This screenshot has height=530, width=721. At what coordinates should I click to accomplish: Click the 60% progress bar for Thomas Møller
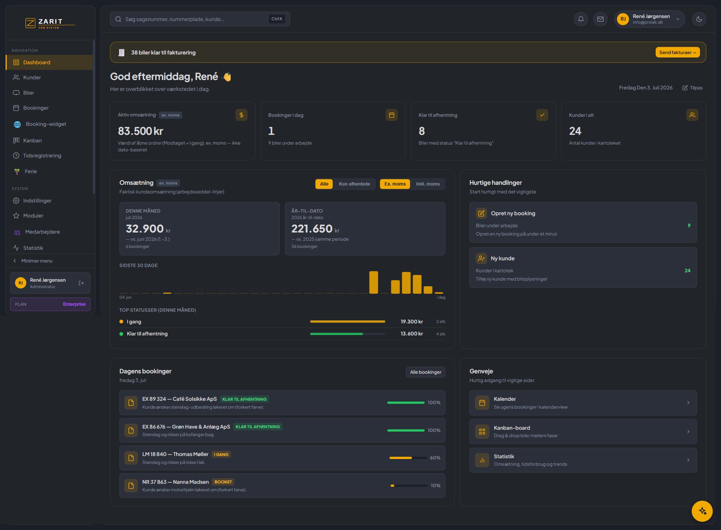[408, 458]
